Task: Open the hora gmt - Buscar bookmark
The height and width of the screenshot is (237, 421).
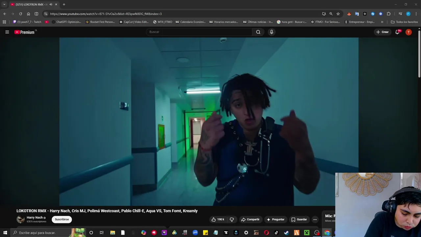Action: (x=292, y=22)
